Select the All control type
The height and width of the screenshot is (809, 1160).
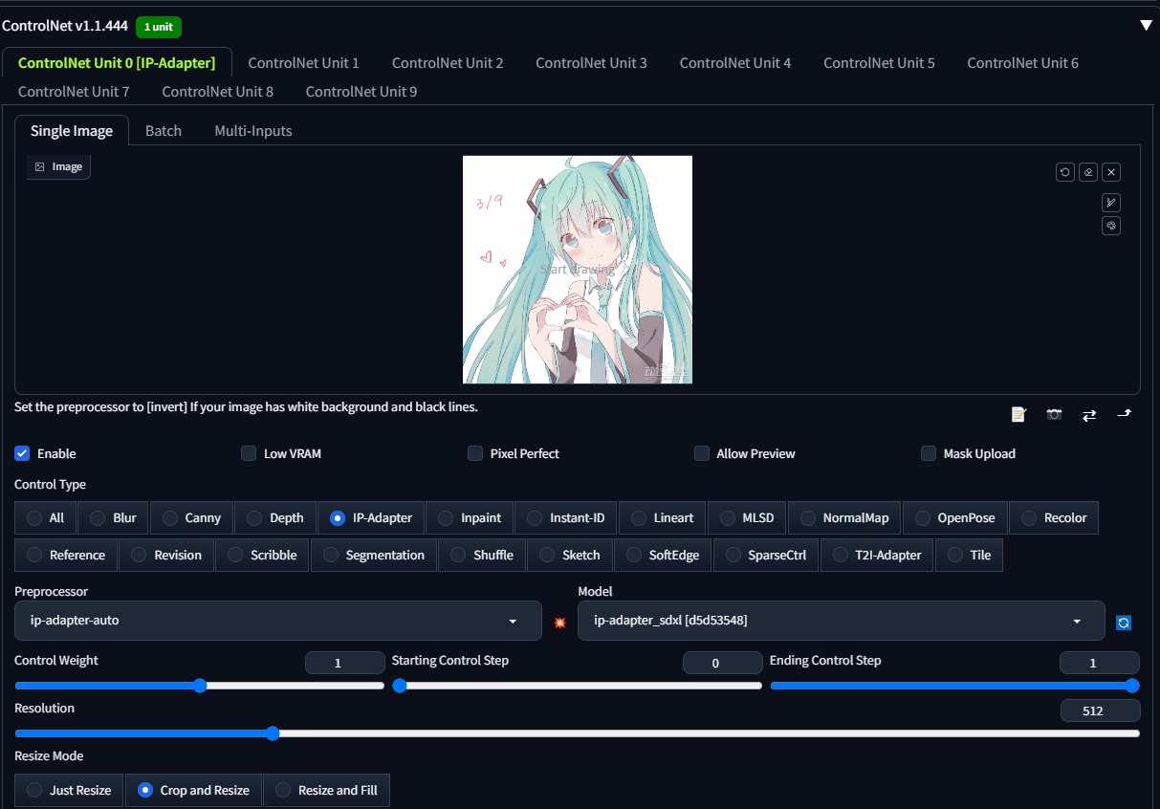click(45, 517)
